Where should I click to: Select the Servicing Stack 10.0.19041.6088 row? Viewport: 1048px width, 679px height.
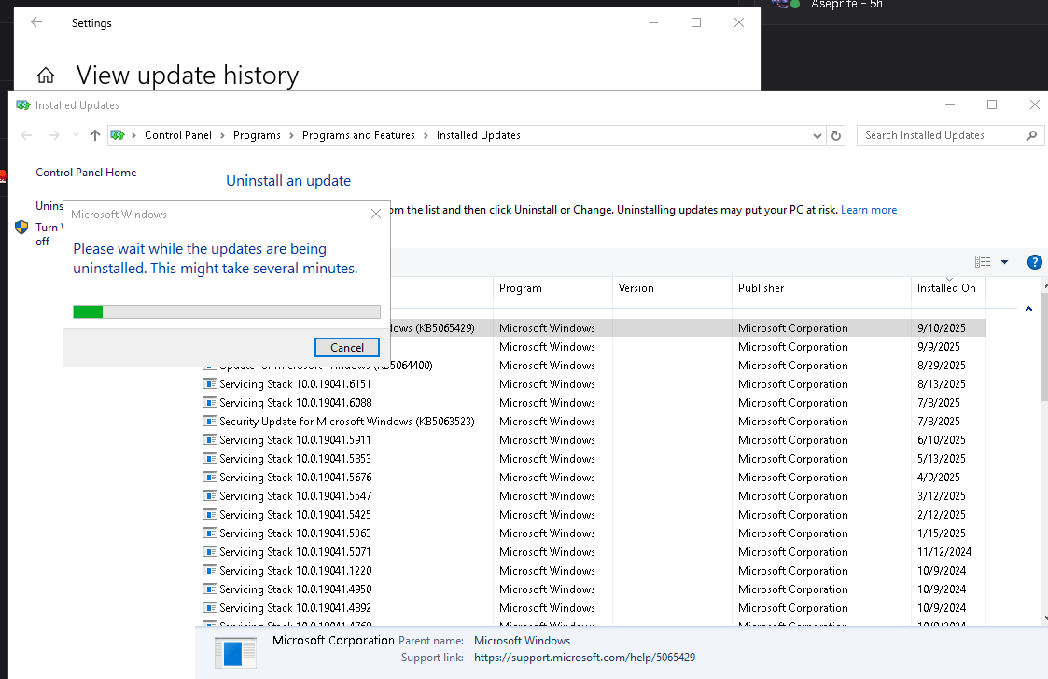593,403
